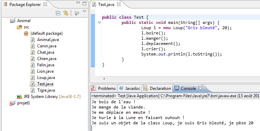Click the Collapse All icon in Package Explorer
Screen dimensions: 260x131
click(58, 13)
